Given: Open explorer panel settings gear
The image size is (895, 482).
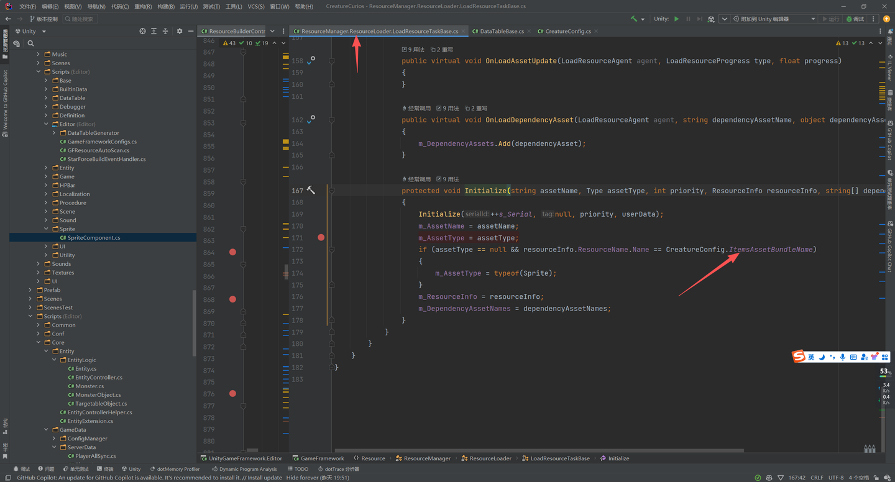Looking at the screenshot, I should pyautogui.click(x=180, y=31).
